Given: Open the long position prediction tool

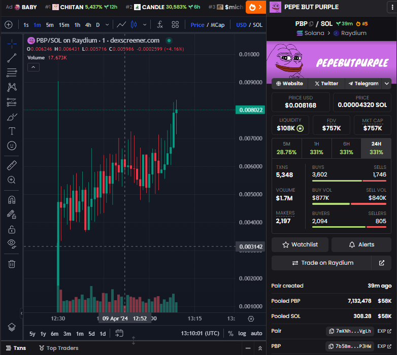Looking at the screenshot, I should (12, 102).
